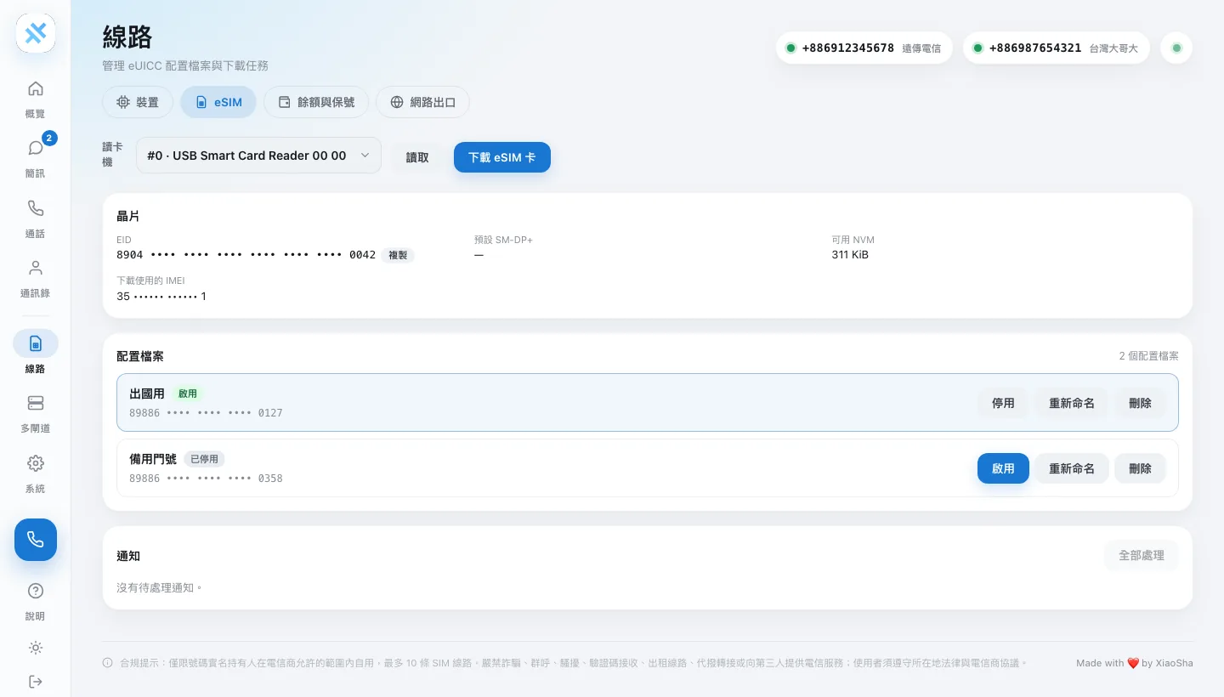
Task: Click the EID value 8904 … 0042
Action: (246, 255)
